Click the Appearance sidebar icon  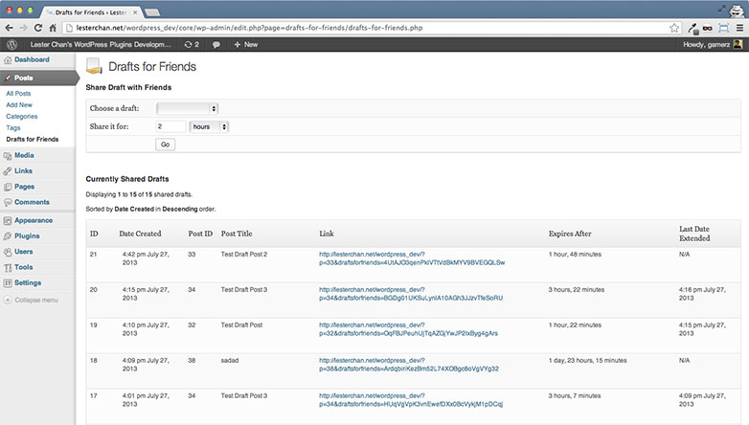(x=8, y=220)
